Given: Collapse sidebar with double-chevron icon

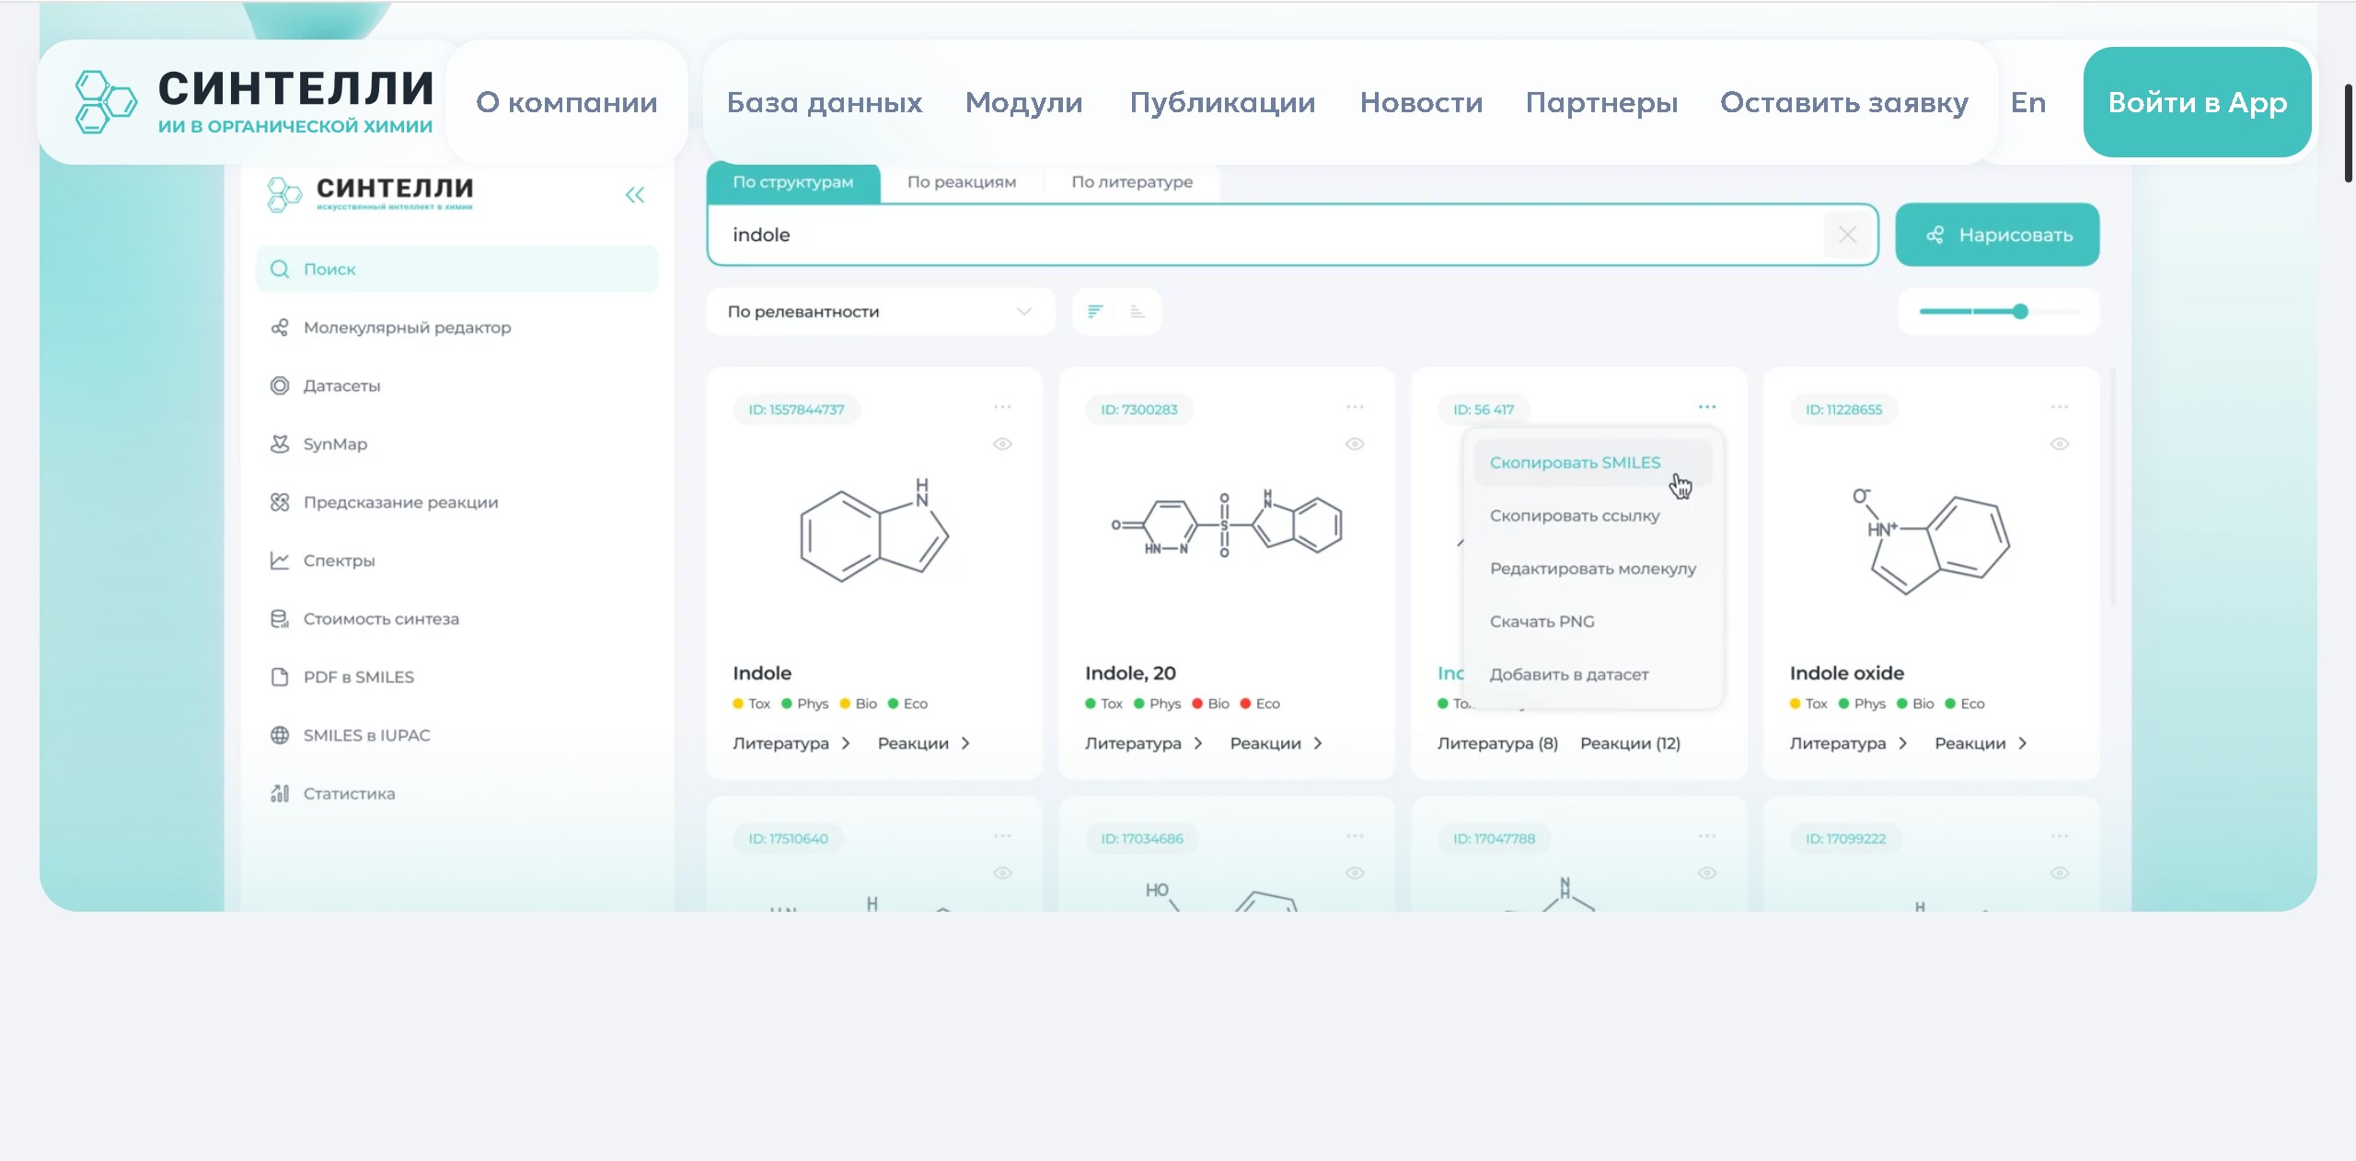Looking at the screenshot, I should click(x=635, y=195).
